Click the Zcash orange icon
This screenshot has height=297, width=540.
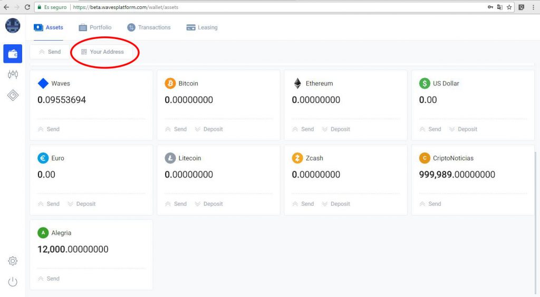coord(297,158)
